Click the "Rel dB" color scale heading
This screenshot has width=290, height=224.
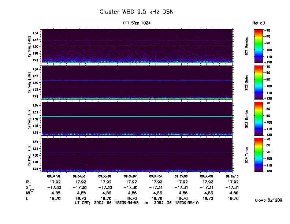pyautogui.click(x=259, y=23)
